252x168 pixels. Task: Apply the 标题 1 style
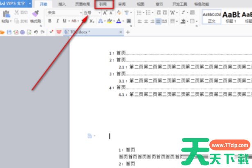231,17
